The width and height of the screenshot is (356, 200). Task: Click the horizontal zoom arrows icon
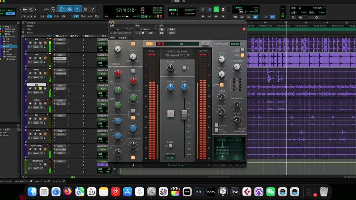pyautogui.click(x=46, y=9)
